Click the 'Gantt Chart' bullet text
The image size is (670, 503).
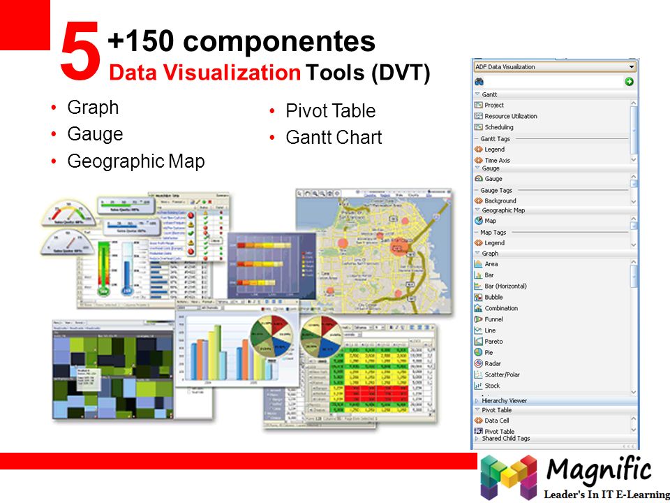[334, 138]
